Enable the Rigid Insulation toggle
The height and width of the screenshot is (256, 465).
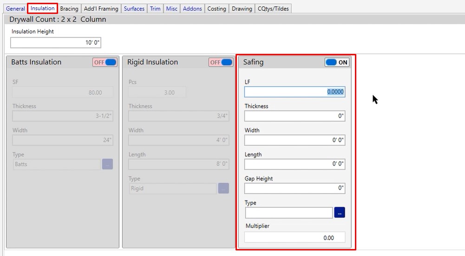coord(221,62)
